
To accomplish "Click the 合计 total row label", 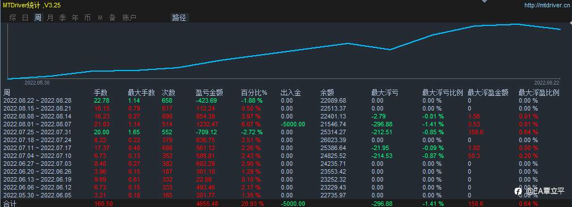I will pos(10,204).
